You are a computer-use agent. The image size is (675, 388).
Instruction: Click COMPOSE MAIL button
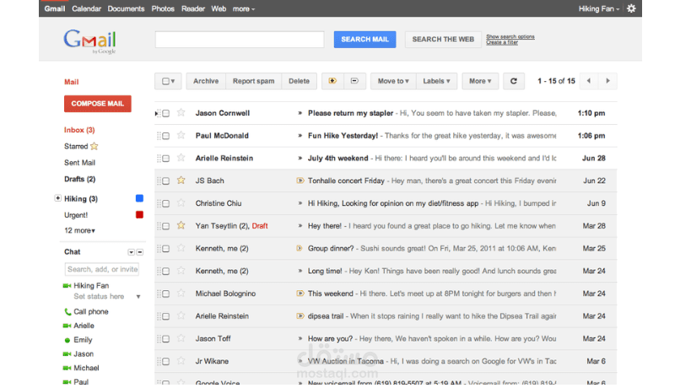coord(98,104)
